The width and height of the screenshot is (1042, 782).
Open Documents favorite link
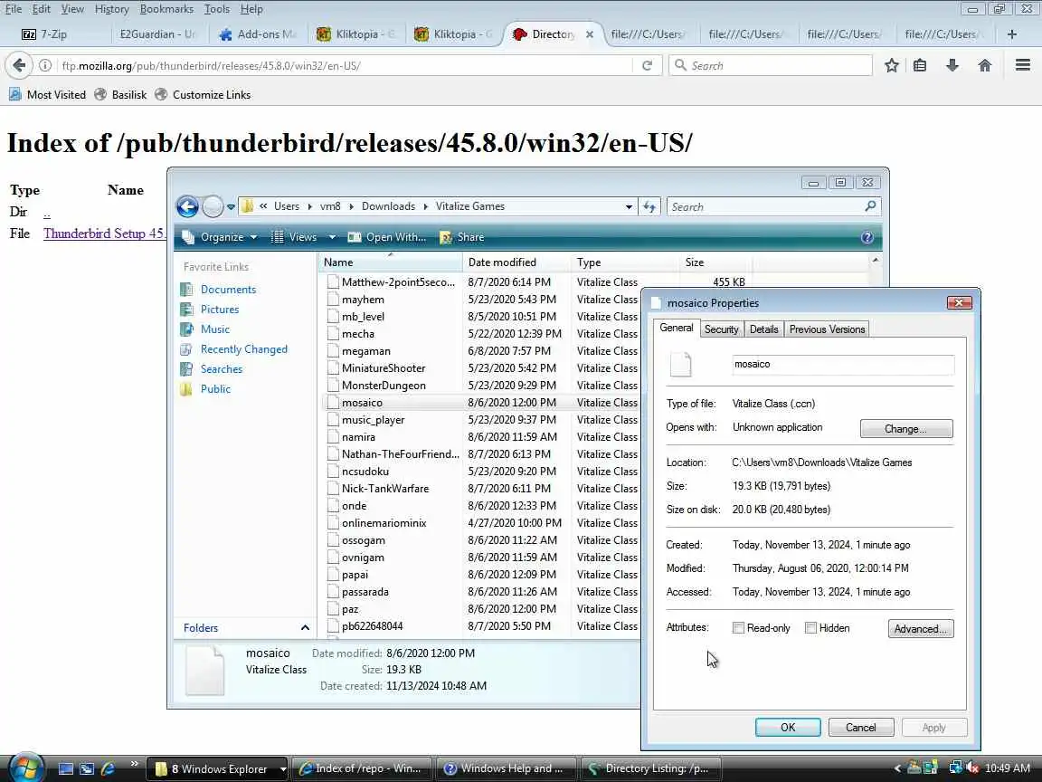(x=228, y=290)
